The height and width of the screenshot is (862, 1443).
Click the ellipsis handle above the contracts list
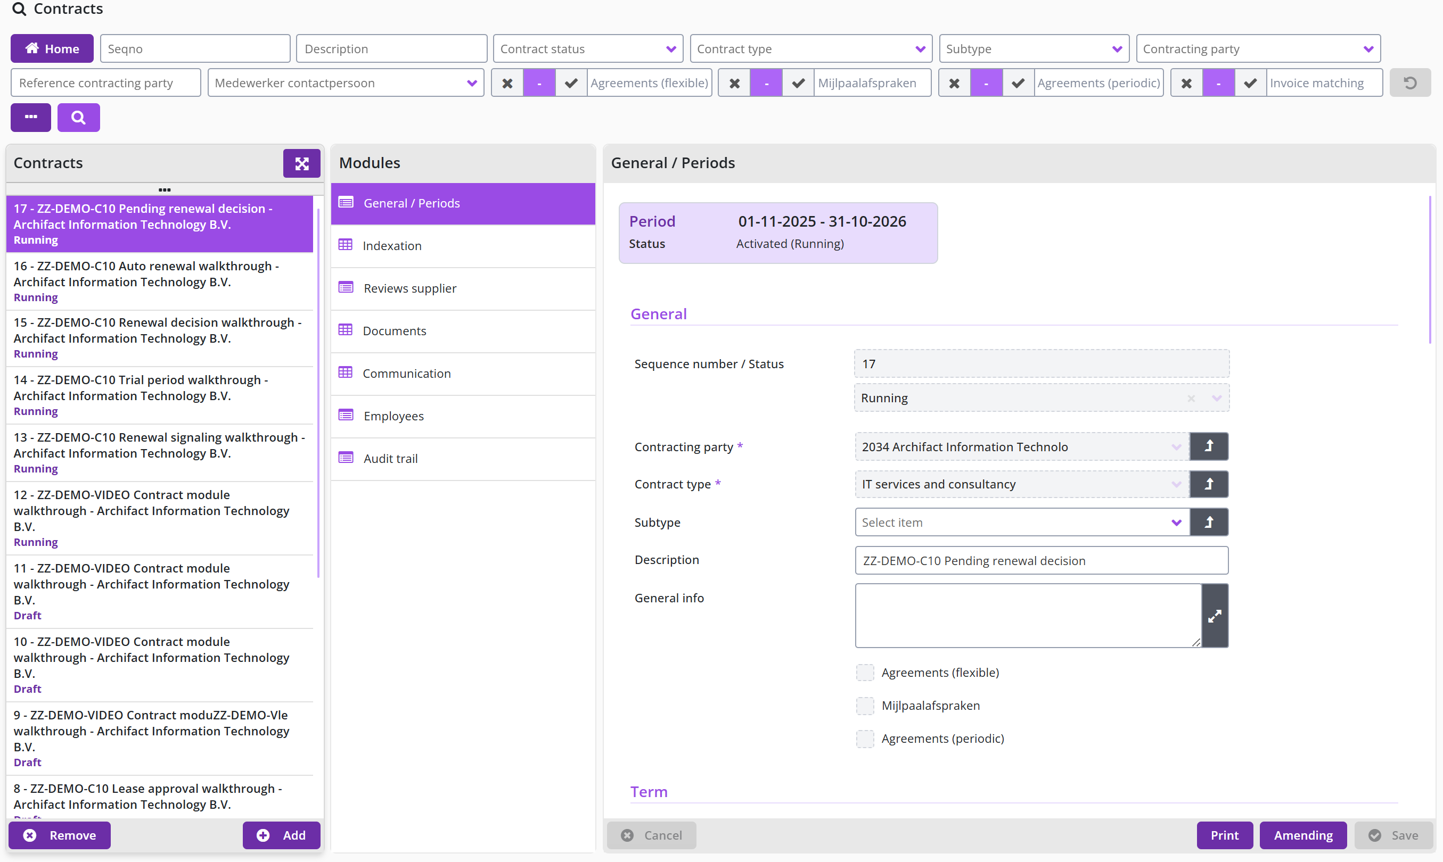click(x=165, y=189)
